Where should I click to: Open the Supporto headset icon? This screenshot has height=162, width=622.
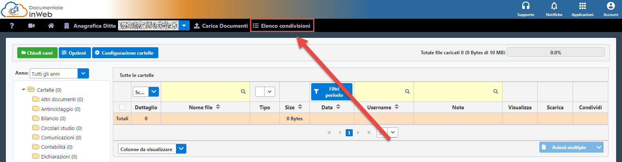[x=526, y=6]
